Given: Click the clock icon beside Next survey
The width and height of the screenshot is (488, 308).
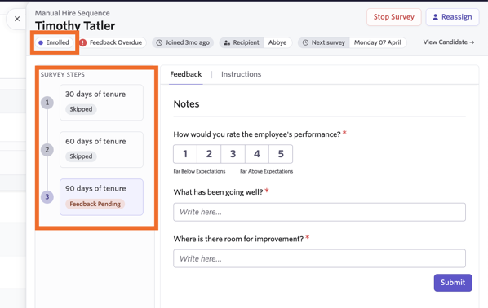Looking at the screenshot, I should coord(305,42).
